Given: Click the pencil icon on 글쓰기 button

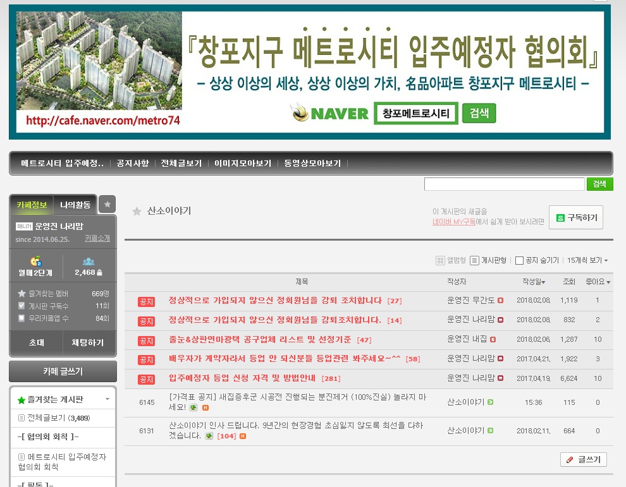Looking at the screenshot, I should click(570, 460).
